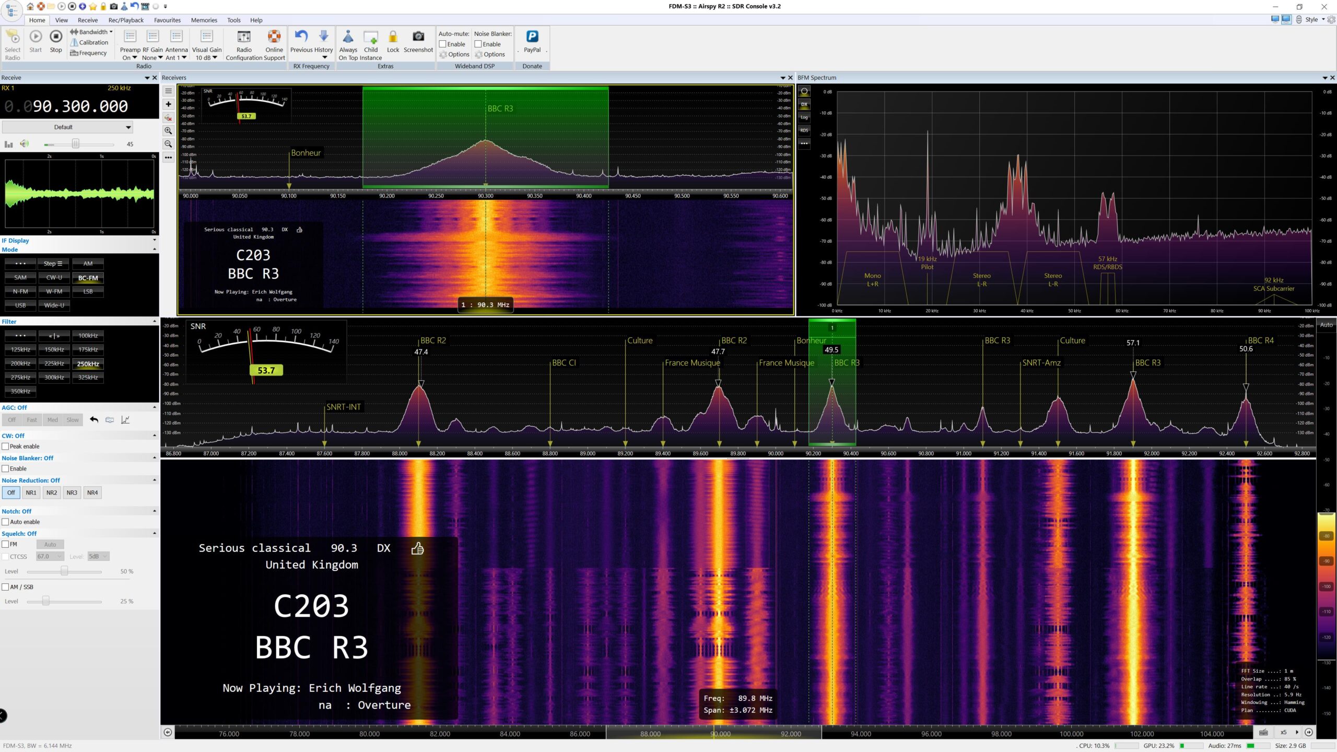
Task: Select NR2 noise reduction
Action: 51,493
